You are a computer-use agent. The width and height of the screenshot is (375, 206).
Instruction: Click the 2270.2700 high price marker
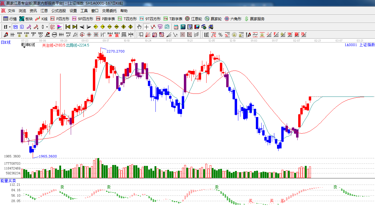(115, 51)
